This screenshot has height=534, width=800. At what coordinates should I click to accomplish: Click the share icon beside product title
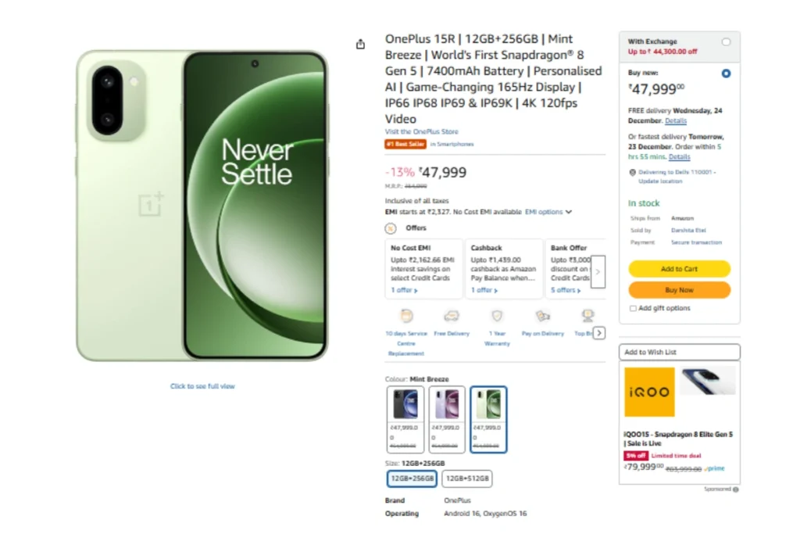click(x=360, y=45)
